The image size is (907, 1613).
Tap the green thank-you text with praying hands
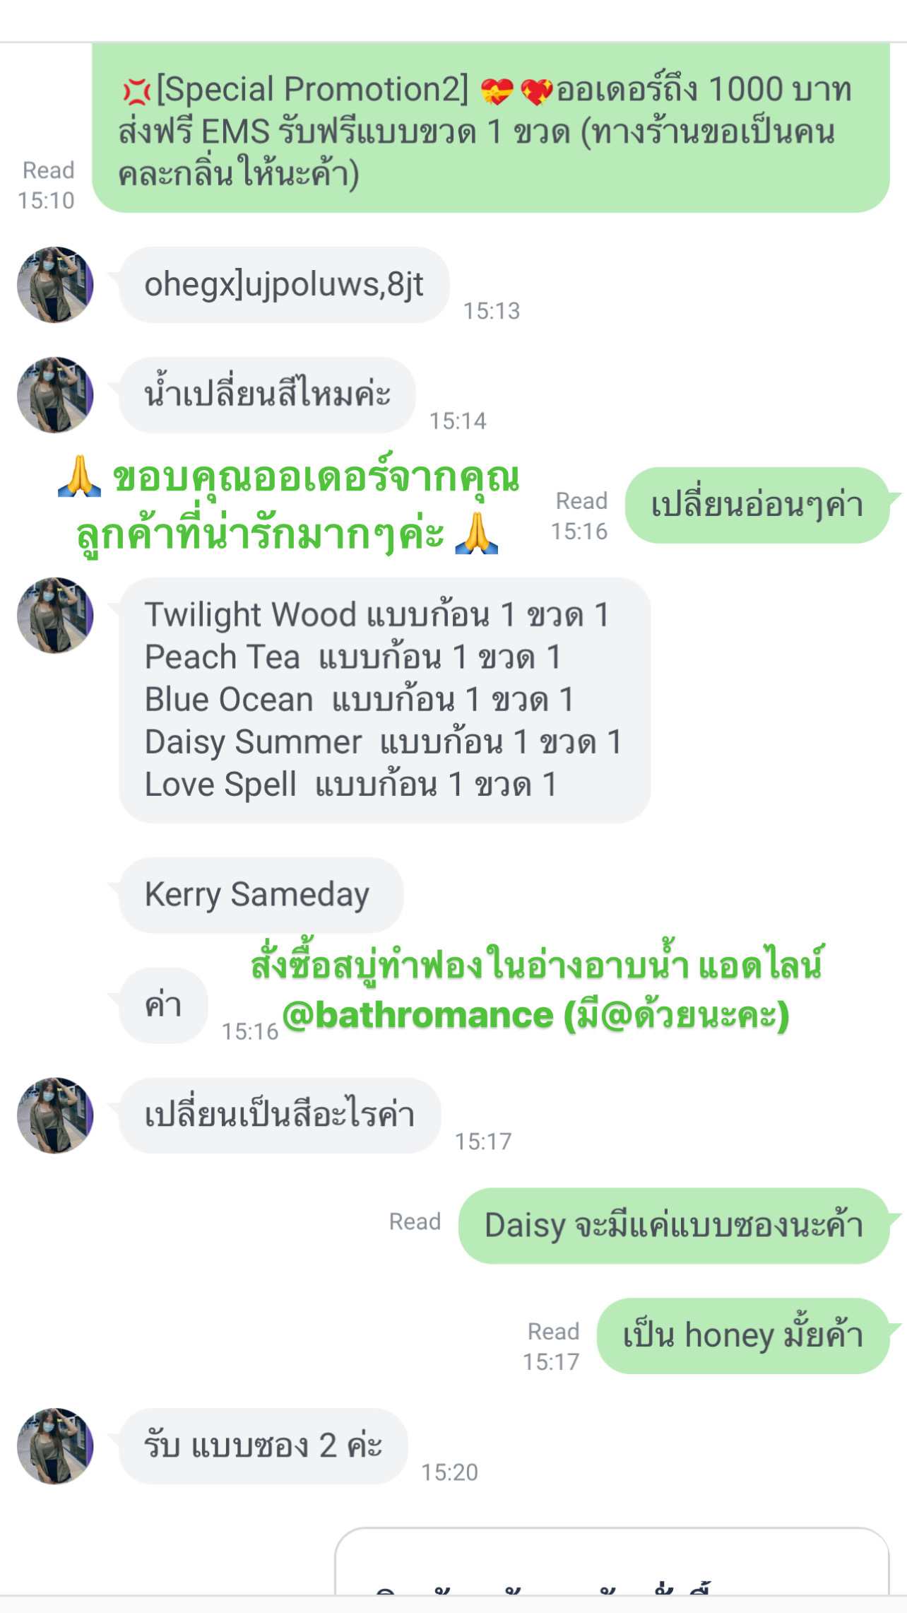[288, 506]
